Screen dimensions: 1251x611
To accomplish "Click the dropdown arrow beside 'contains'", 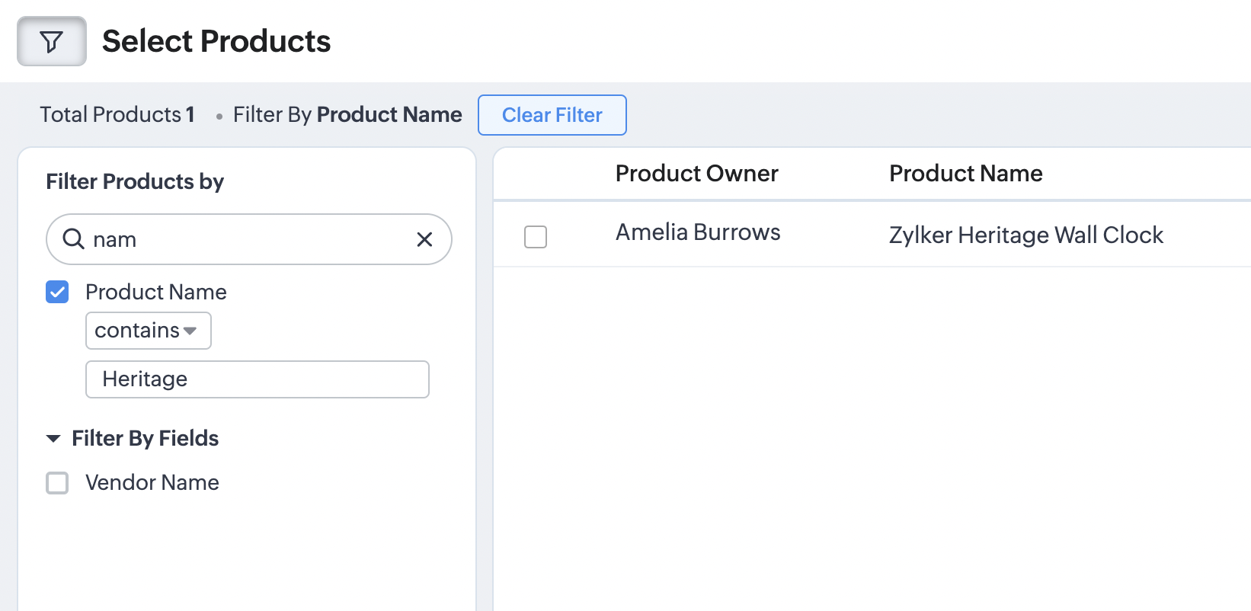I will pyautogui.click(x=190, y=331).
